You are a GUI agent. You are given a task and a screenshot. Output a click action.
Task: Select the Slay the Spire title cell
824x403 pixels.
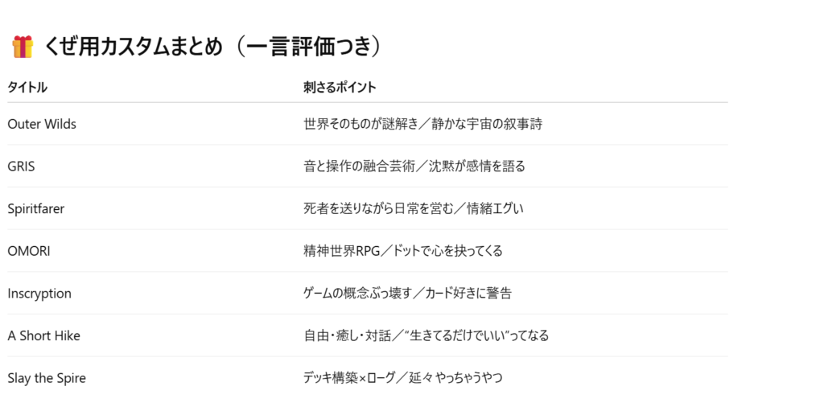click(x=46, y=378)
